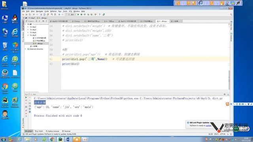Click Scroll from Source icon in Project panel

point(36,21)
